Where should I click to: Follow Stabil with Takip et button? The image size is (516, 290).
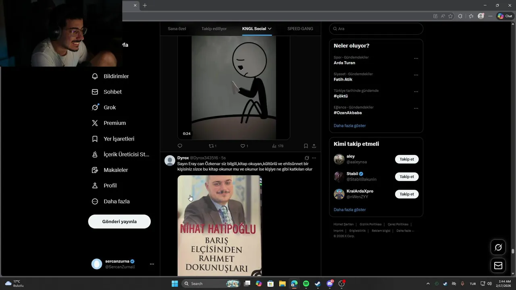click(x=407, y=176)
